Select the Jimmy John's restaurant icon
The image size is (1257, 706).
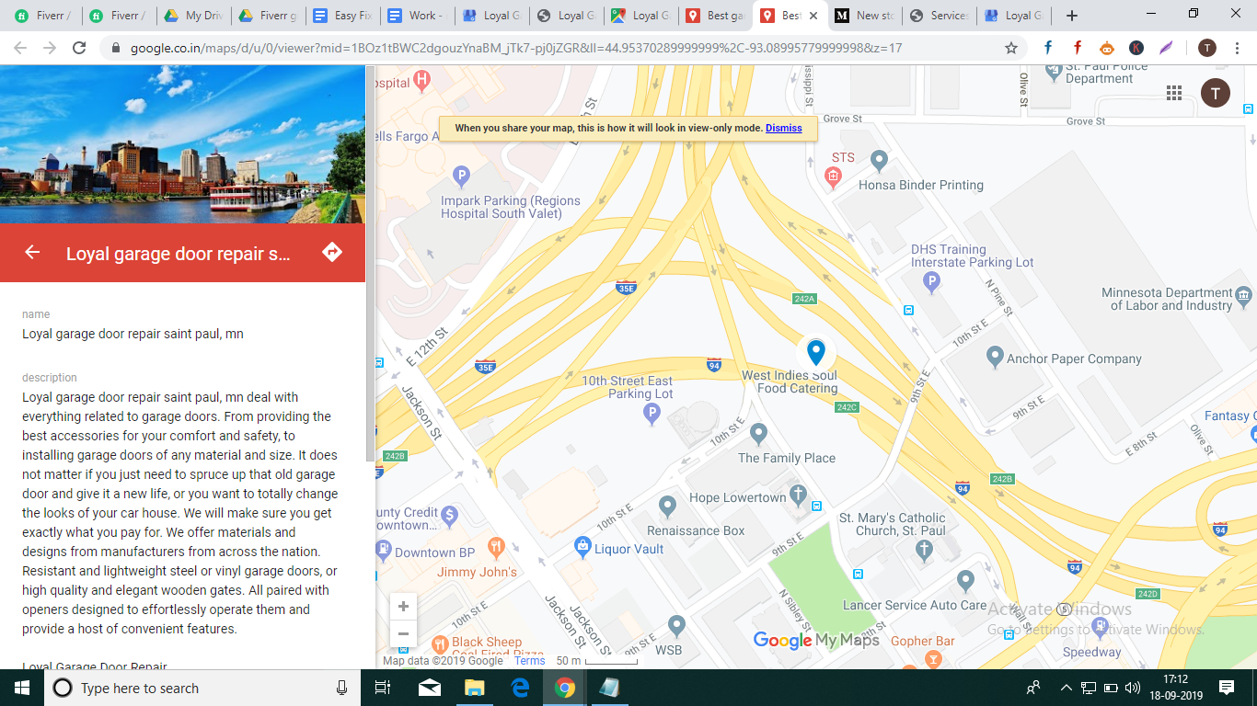pyautogui.click(x=497, y=547)
